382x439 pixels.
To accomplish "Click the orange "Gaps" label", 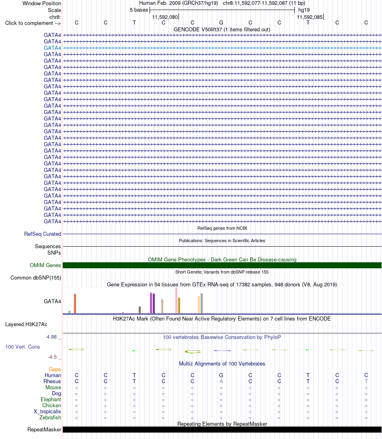I will (x=55, y=369).
